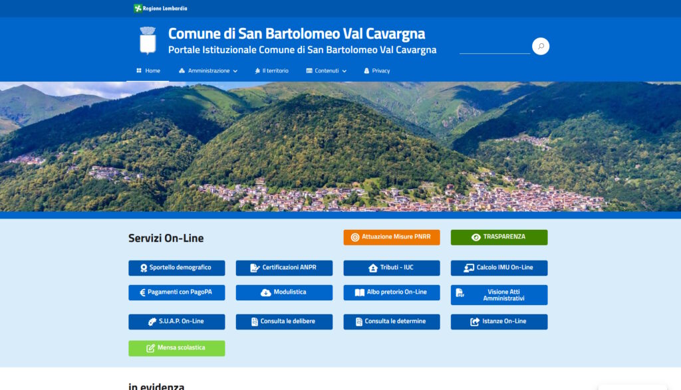Click the mountain village banner image
Image resolution: width=681 pixels, height=390 pixels.
pos(340,147)
